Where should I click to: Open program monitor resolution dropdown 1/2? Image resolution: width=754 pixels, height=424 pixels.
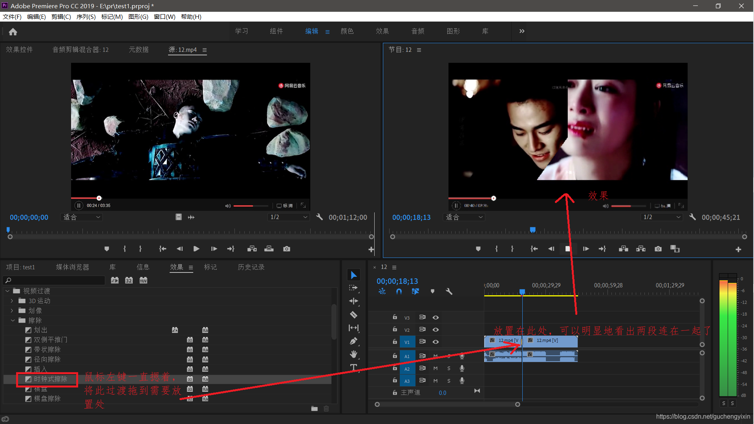662,217
